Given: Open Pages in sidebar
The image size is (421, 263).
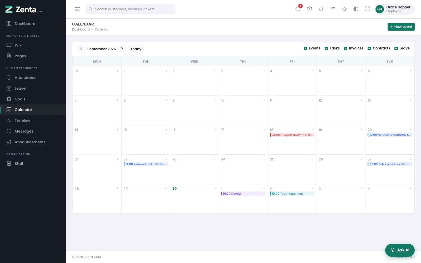Looking at the screenshot, I should coord(33,56).
